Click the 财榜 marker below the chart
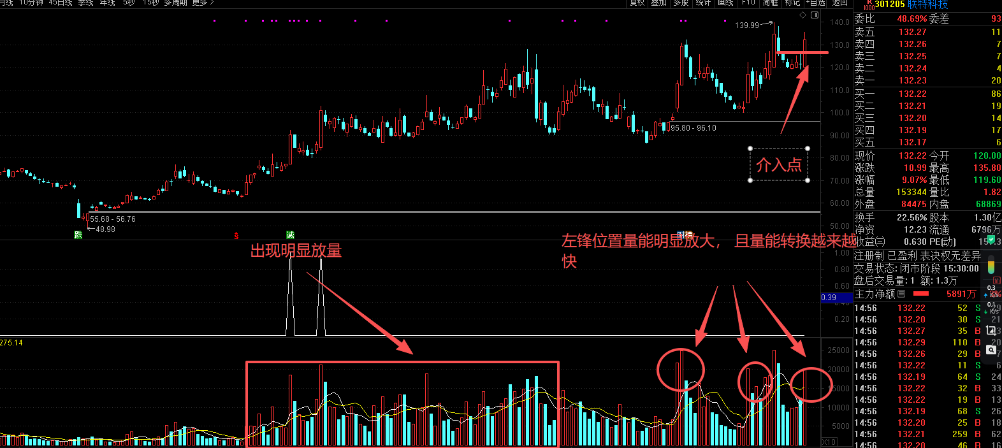This screenshot has height=448, width=1002. 685,235
